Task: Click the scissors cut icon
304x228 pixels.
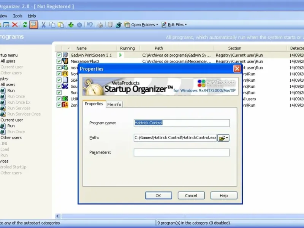Action: click(x=43, y=25)
